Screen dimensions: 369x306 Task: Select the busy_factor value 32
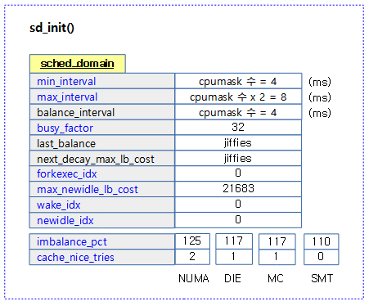pos(238,128)
